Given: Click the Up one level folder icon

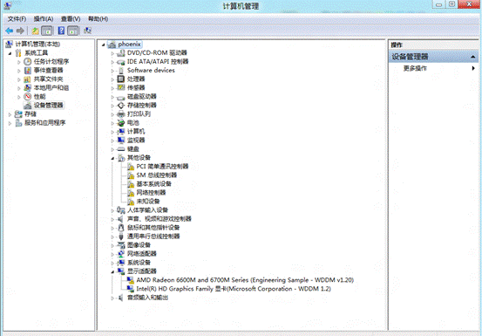Looking at the screenshot, I should pyautogui.click(x=36, y=31).
